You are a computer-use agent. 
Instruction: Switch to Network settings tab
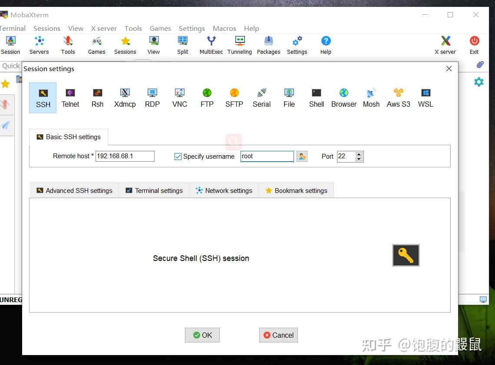click(x=224, y=191)
